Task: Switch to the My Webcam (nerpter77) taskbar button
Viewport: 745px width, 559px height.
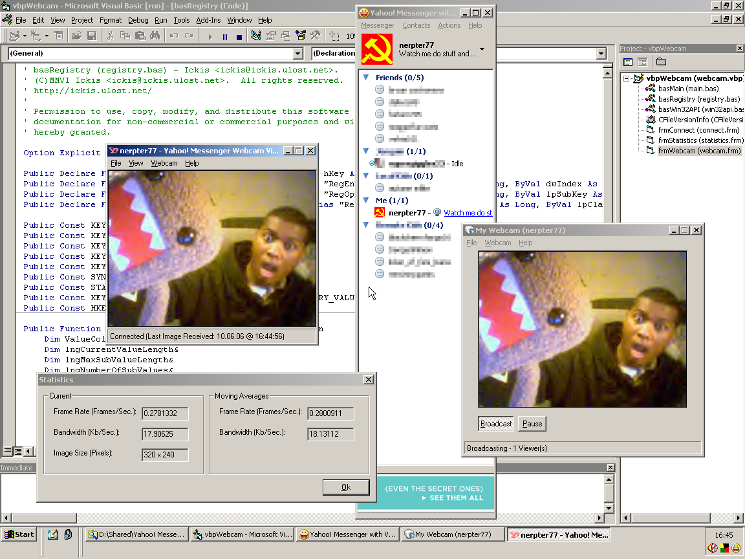Action: [453, 535]
